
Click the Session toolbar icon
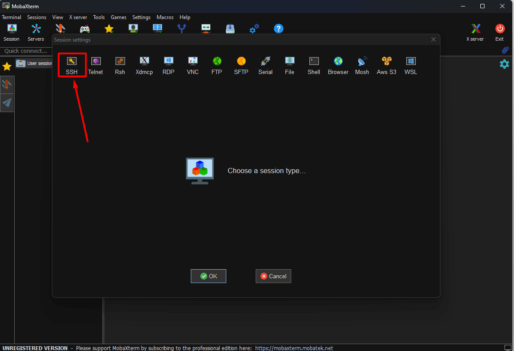click(x=12, y=32)
